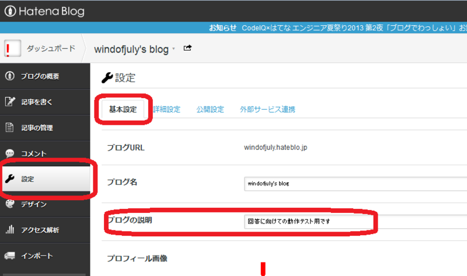
Task: Switch to the 公開設定 tab
Action: coord(210,109)
